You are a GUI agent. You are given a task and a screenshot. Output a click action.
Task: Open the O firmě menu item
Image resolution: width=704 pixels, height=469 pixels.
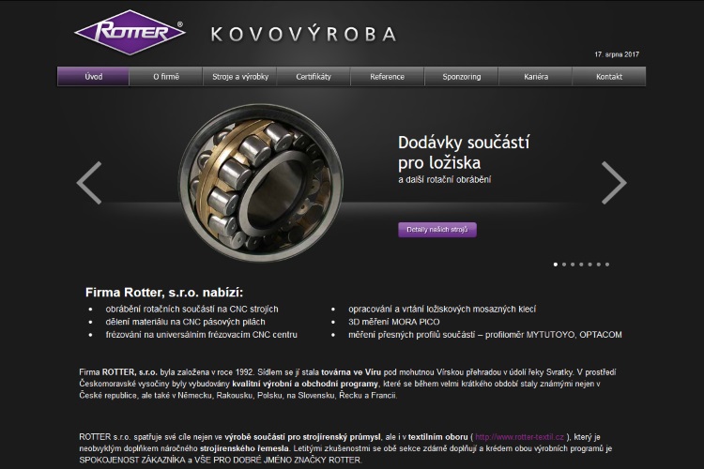click(x=166, y=76)
